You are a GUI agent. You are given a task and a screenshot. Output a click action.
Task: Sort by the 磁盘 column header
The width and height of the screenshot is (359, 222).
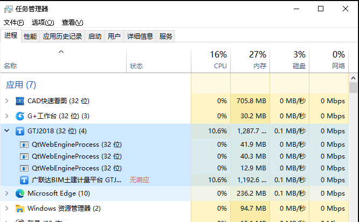289,61
